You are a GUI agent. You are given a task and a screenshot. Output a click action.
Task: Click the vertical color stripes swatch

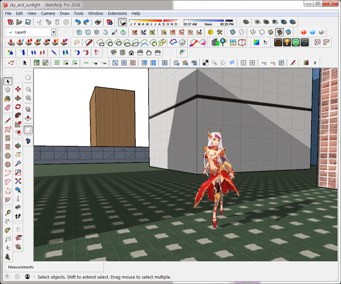pos(306,63)
